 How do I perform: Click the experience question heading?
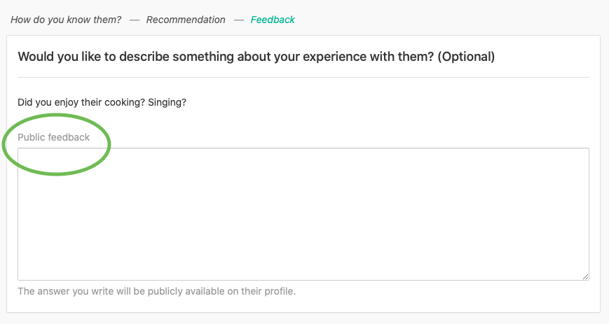(x=256, y=57)
